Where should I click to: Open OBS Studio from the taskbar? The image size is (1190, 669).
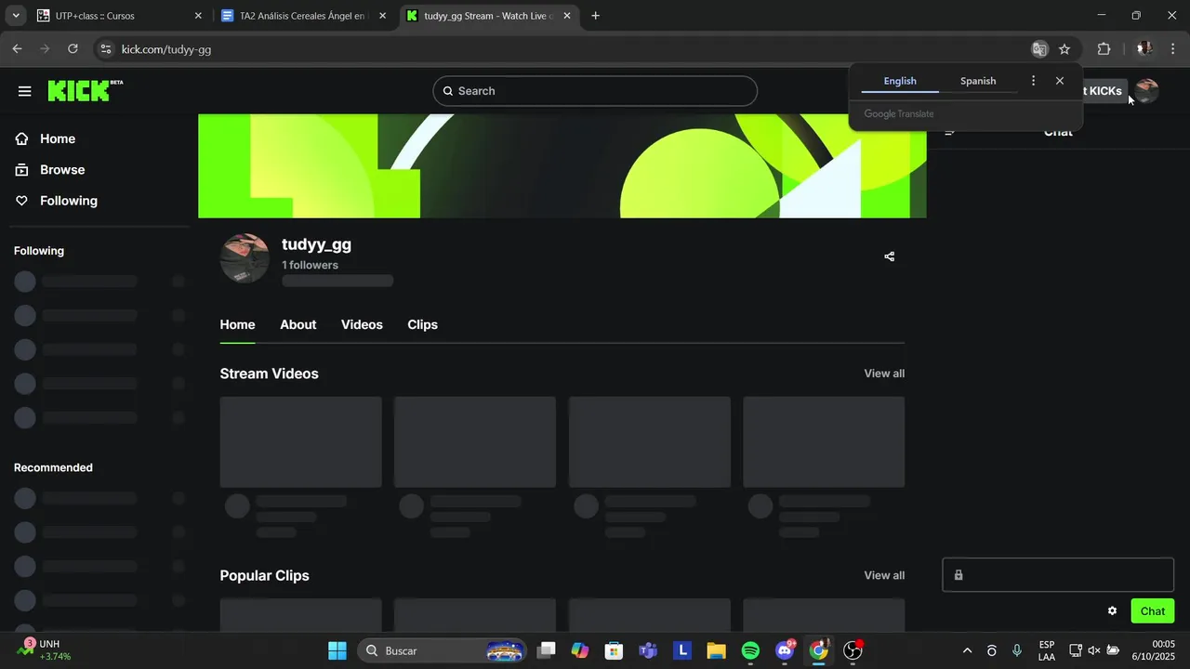pos(853,650)
